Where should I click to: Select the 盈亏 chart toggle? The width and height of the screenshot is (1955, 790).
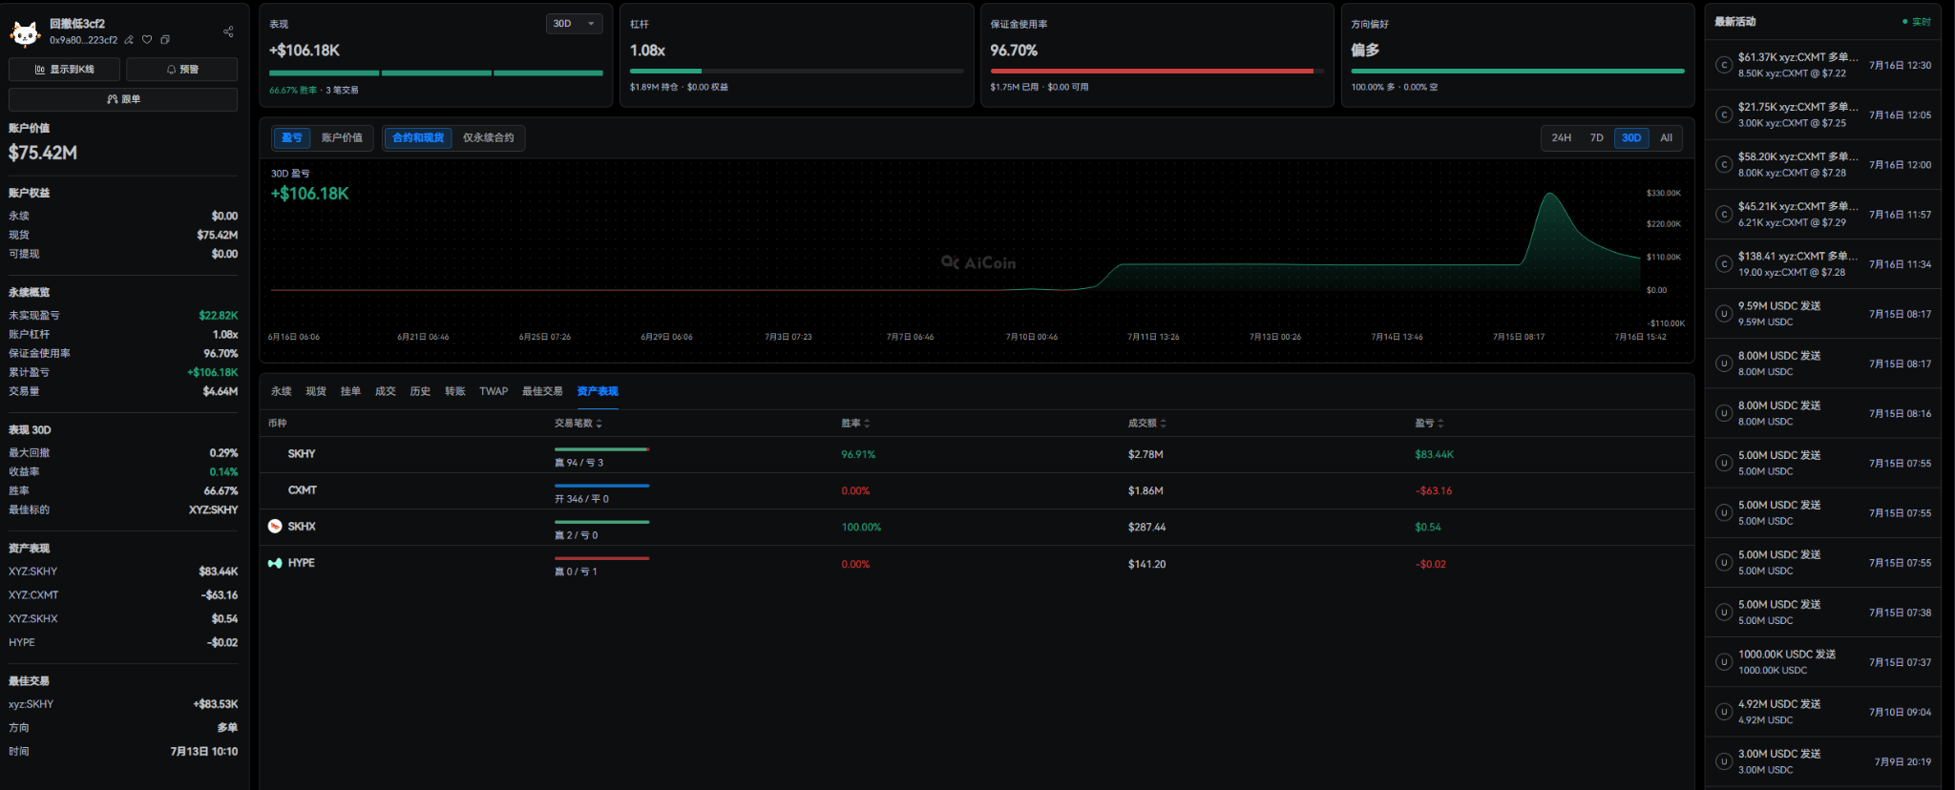(292, 137)
